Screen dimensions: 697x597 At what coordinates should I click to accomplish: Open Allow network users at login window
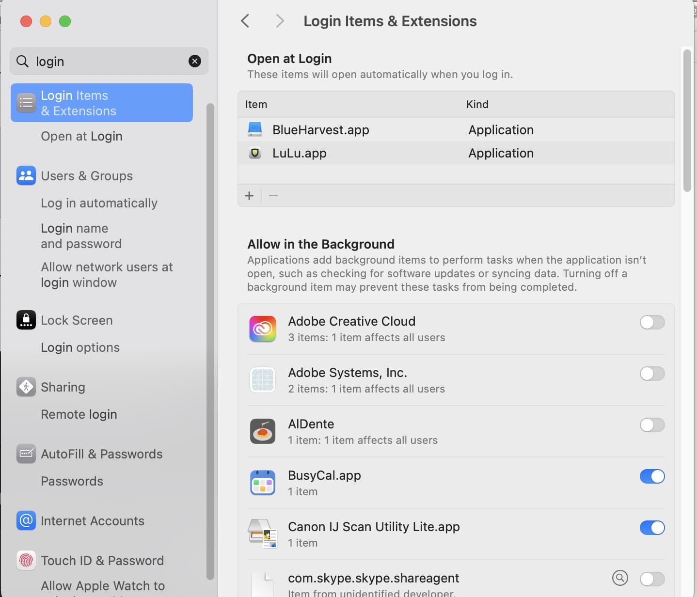pyautogui.click(x=107, y=275)
